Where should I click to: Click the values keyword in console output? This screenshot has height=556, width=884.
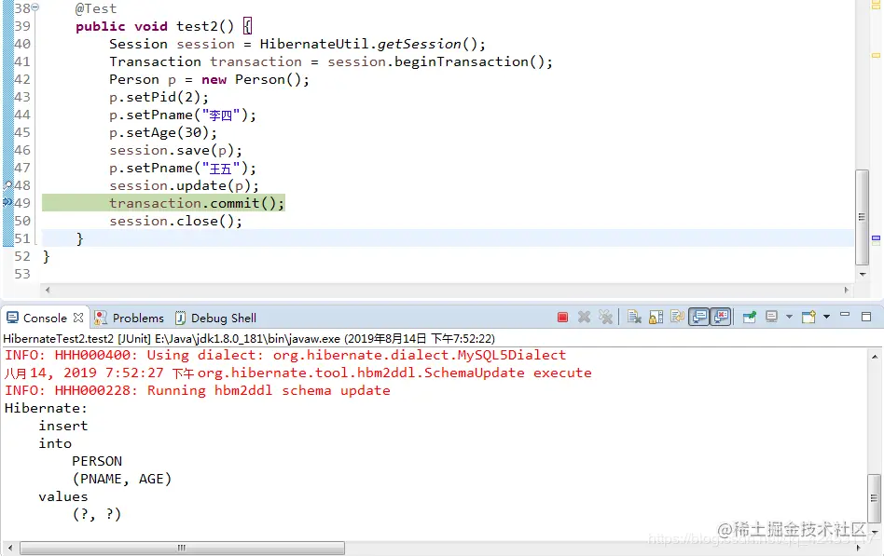[x=63, y=496]
